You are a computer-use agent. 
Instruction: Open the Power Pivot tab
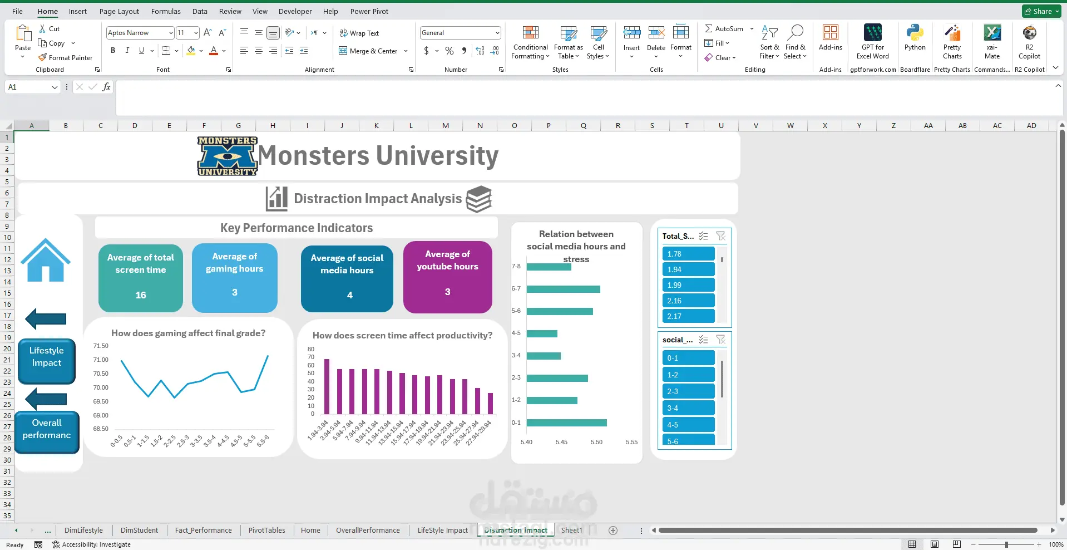(369, 11)
